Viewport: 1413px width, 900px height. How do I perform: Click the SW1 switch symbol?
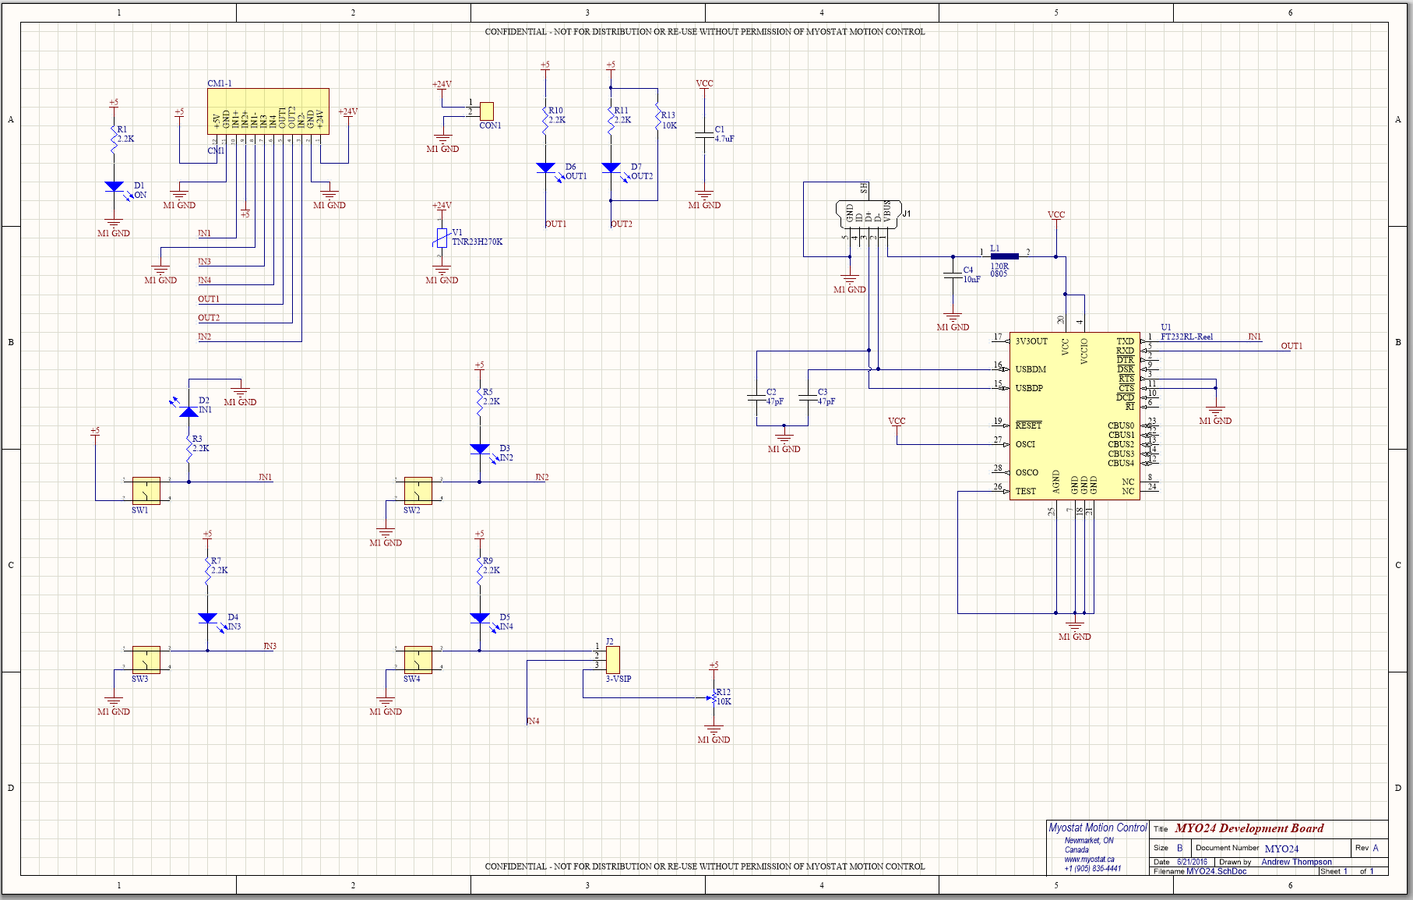[146, 491]
